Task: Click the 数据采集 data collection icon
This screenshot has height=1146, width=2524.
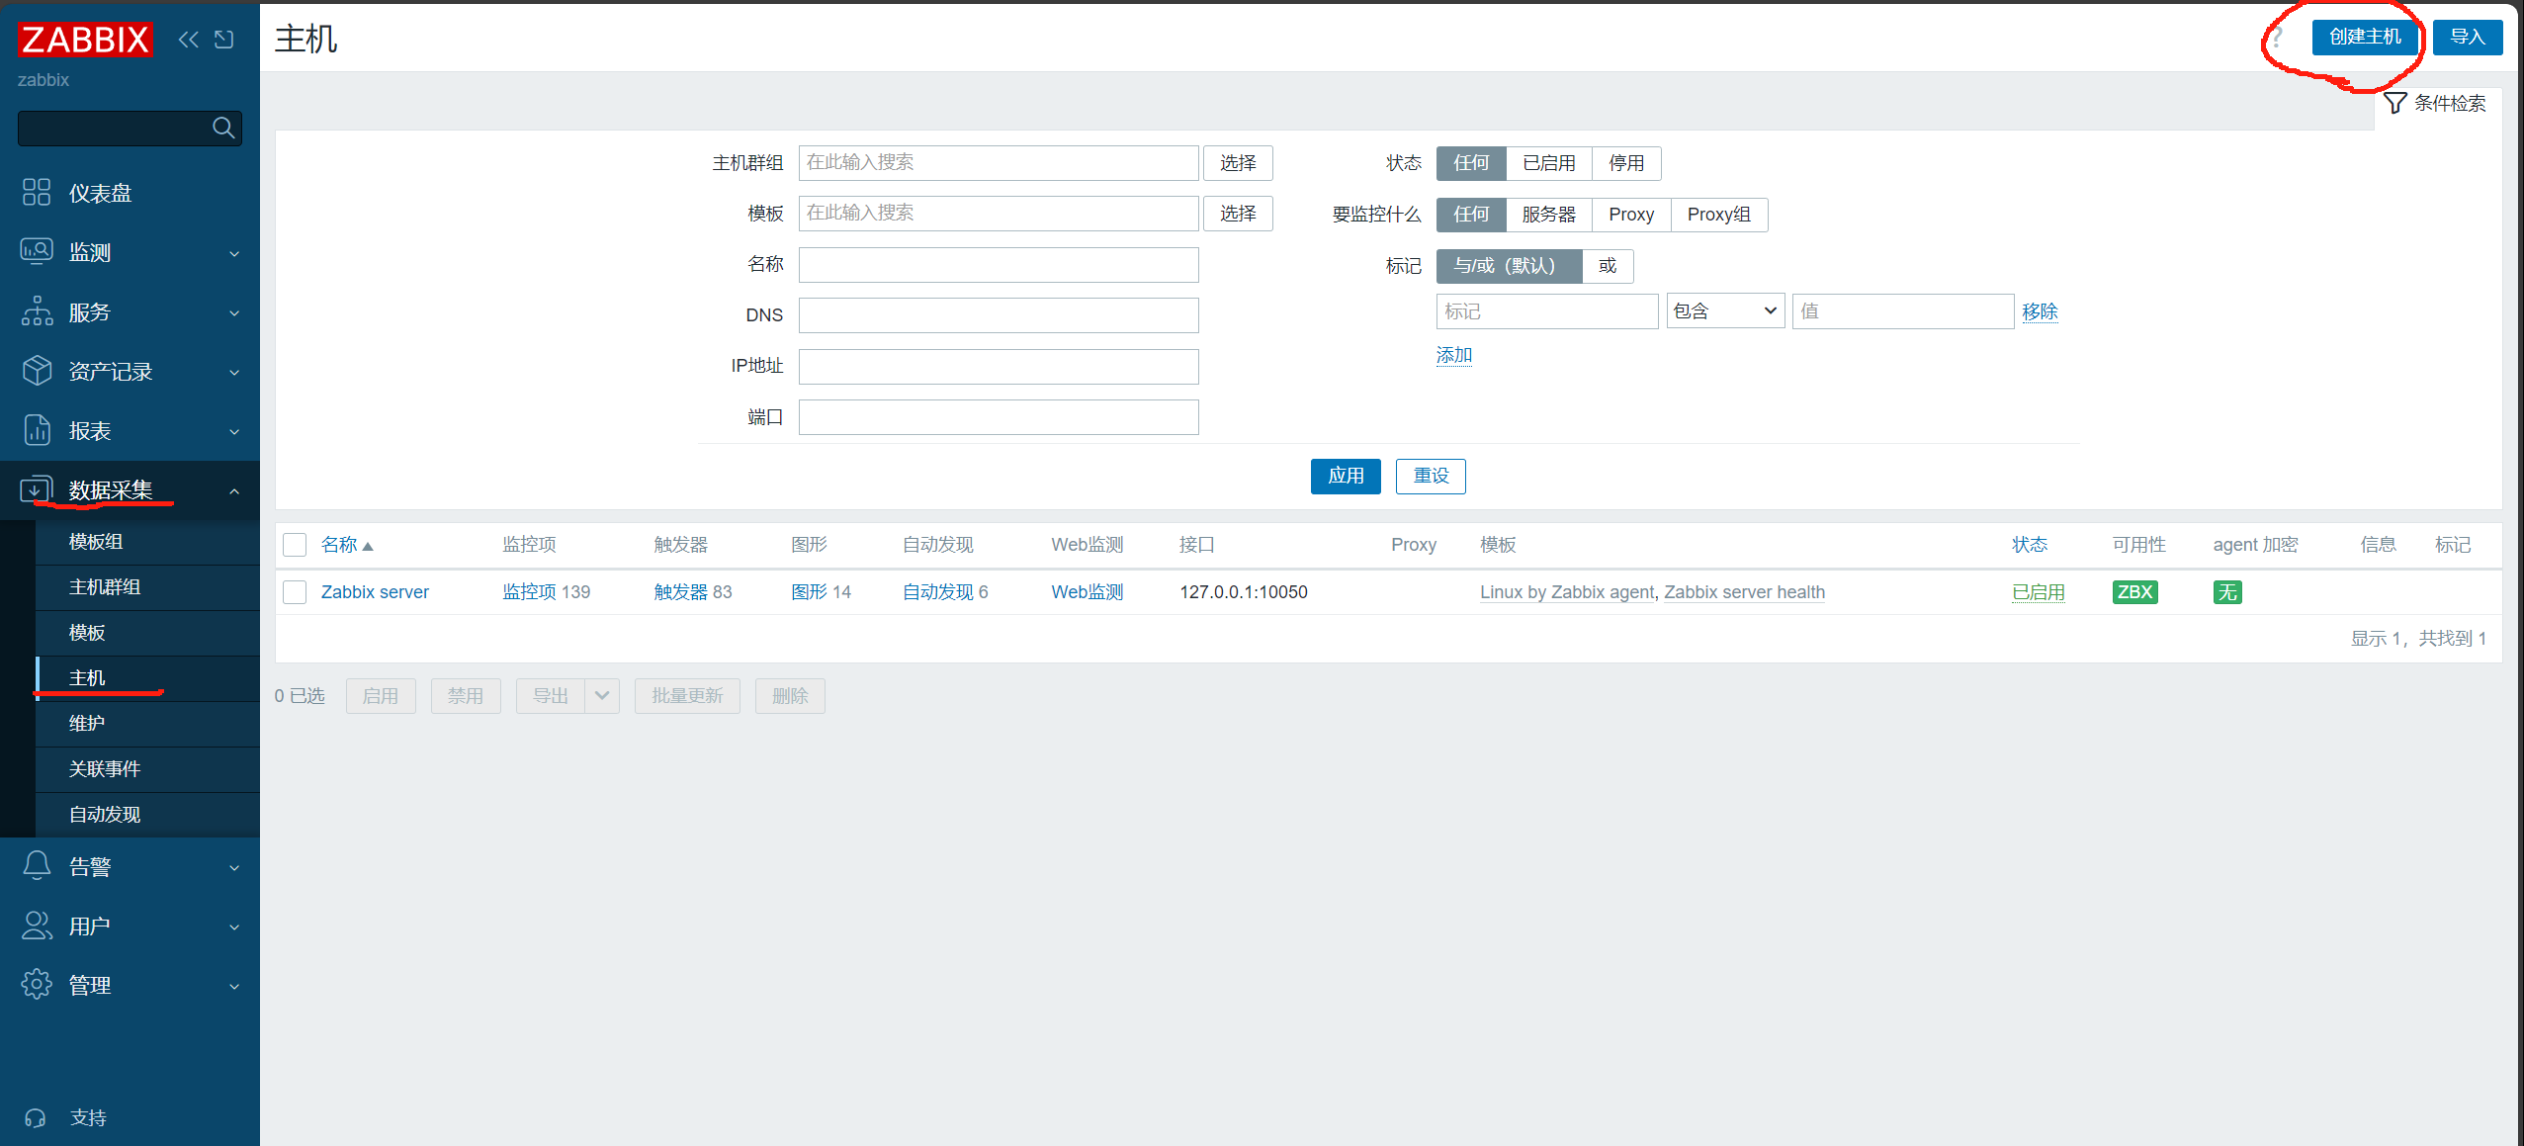Action: (x=36, y=489)
